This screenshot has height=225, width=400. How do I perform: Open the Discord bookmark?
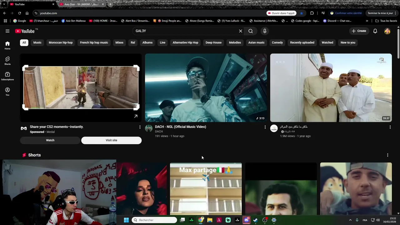click(337, 21)
